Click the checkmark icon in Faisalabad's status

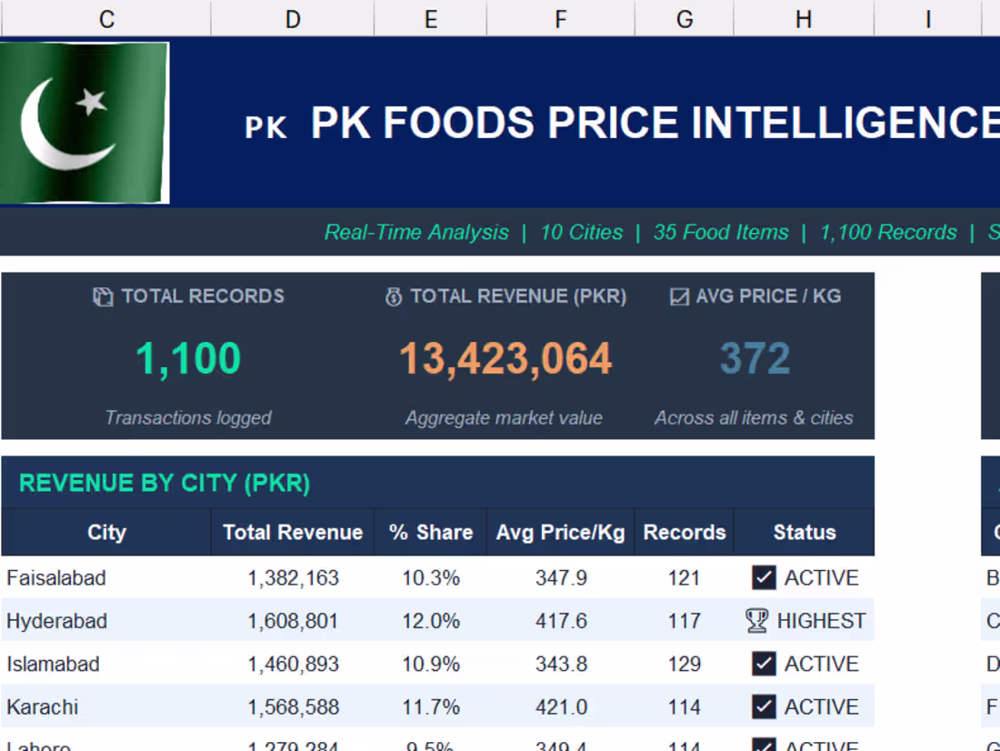pyautogui.click(x=764, y=578)
